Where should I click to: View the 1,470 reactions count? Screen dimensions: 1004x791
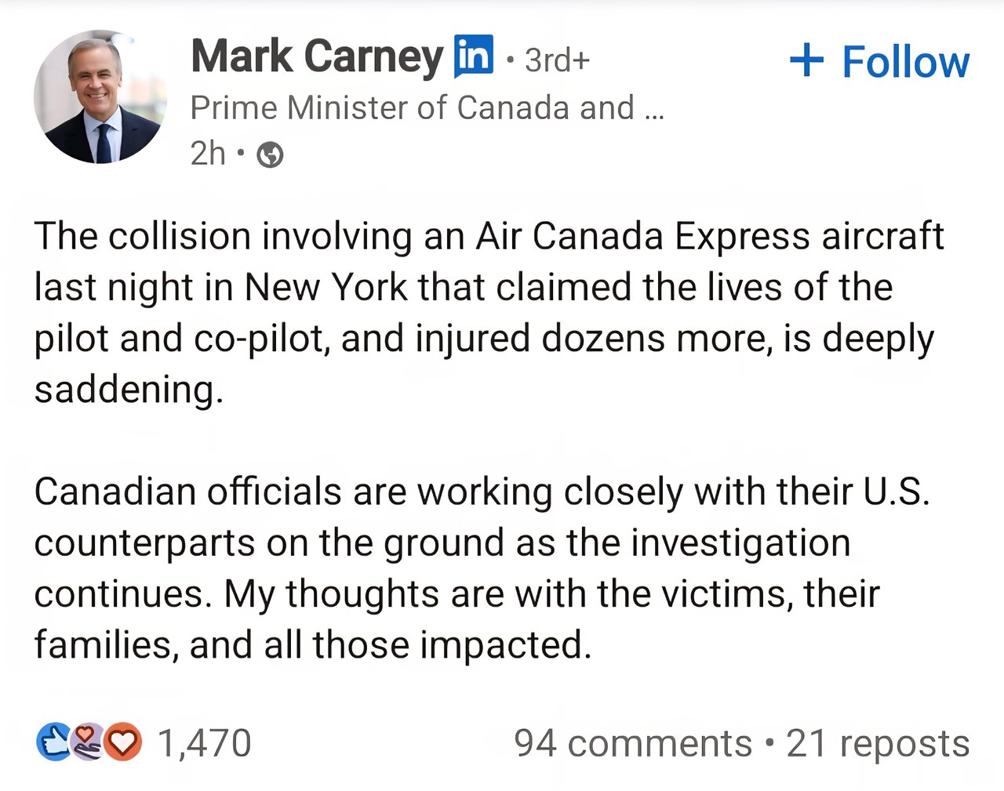point(204,743)
